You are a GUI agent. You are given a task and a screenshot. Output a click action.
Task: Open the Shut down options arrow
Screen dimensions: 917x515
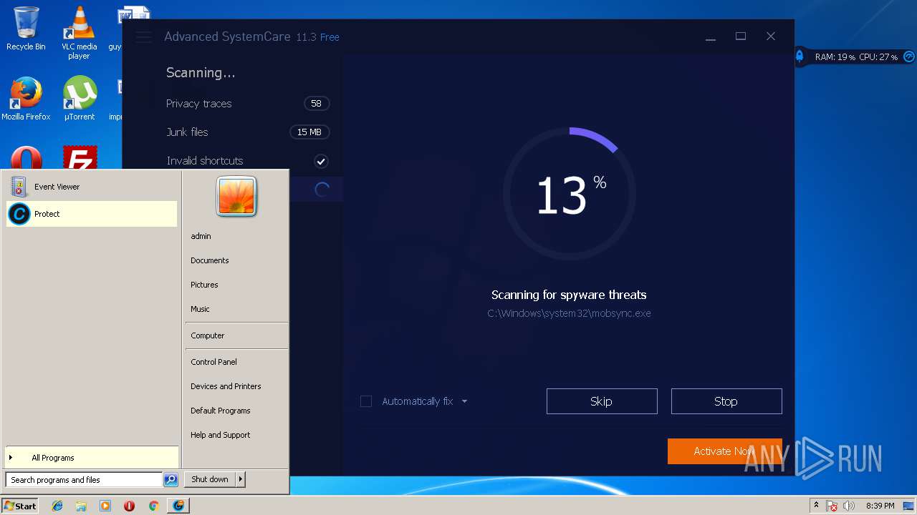click(x=241, y=479)
